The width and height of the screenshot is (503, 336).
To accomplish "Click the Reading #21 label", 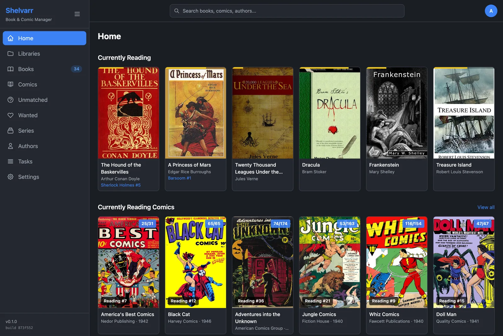I will (318, 301).
